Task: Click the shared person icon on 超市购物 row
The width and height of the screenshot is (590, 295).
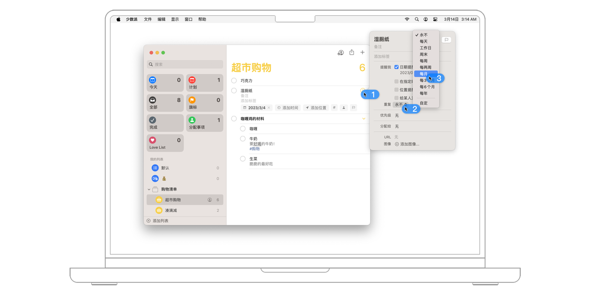Action: coord(210,200)
